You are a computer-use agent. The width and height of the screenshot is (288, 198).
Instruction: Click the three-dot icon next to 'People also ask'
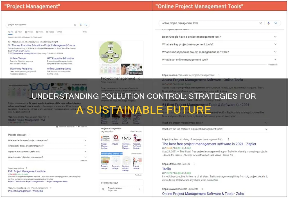click(x=29, y=135)
